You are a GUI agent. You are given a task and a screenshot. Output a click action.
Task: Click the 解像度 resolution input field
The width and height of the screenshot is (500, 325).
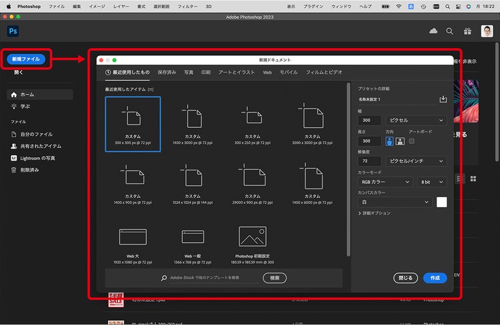pos(369,161)
